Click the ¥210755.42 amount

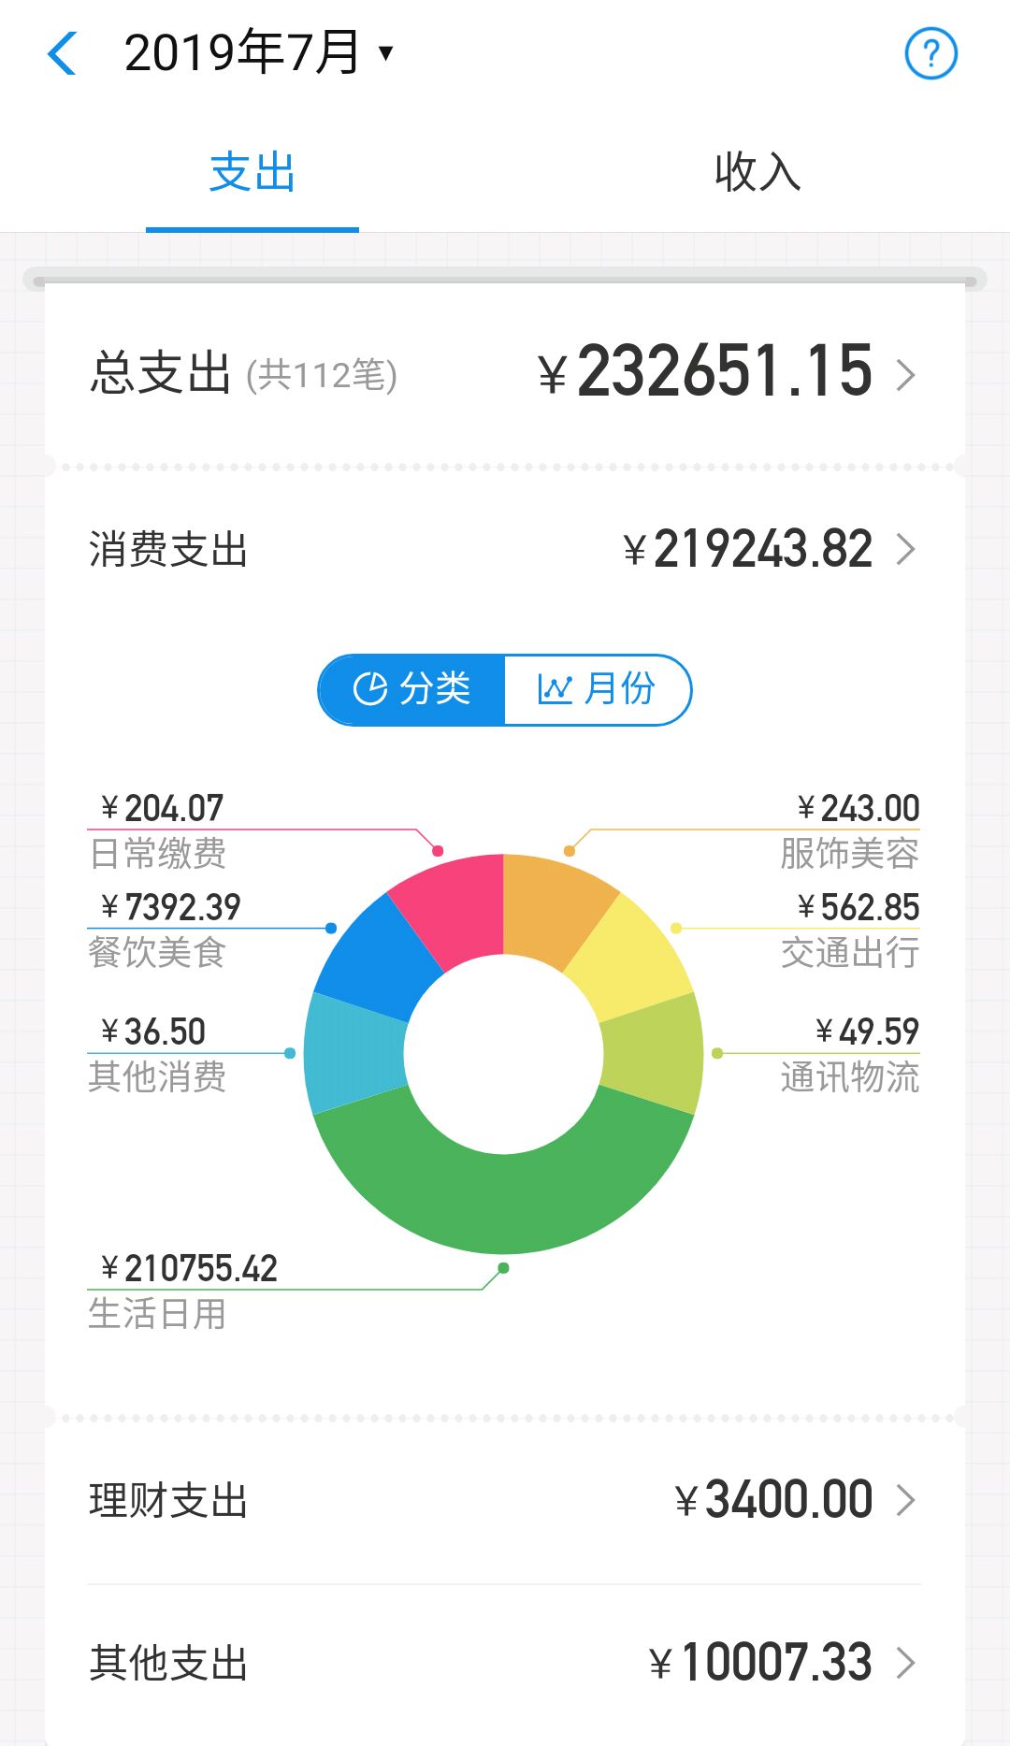click(189, 1269)
